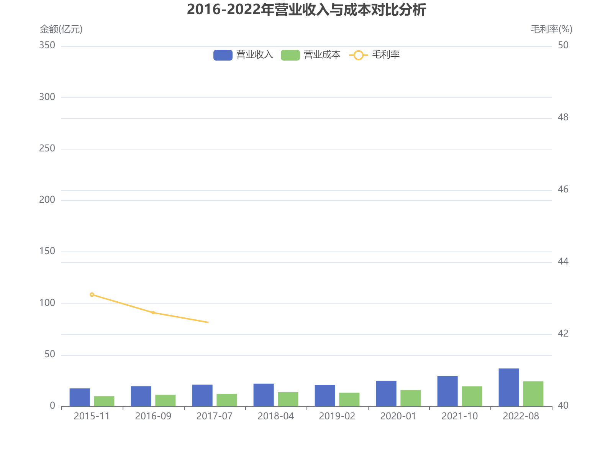This screenshot has height=460, width=613.
Task: Click the 350 left axis value
Action: click(47, 46)
